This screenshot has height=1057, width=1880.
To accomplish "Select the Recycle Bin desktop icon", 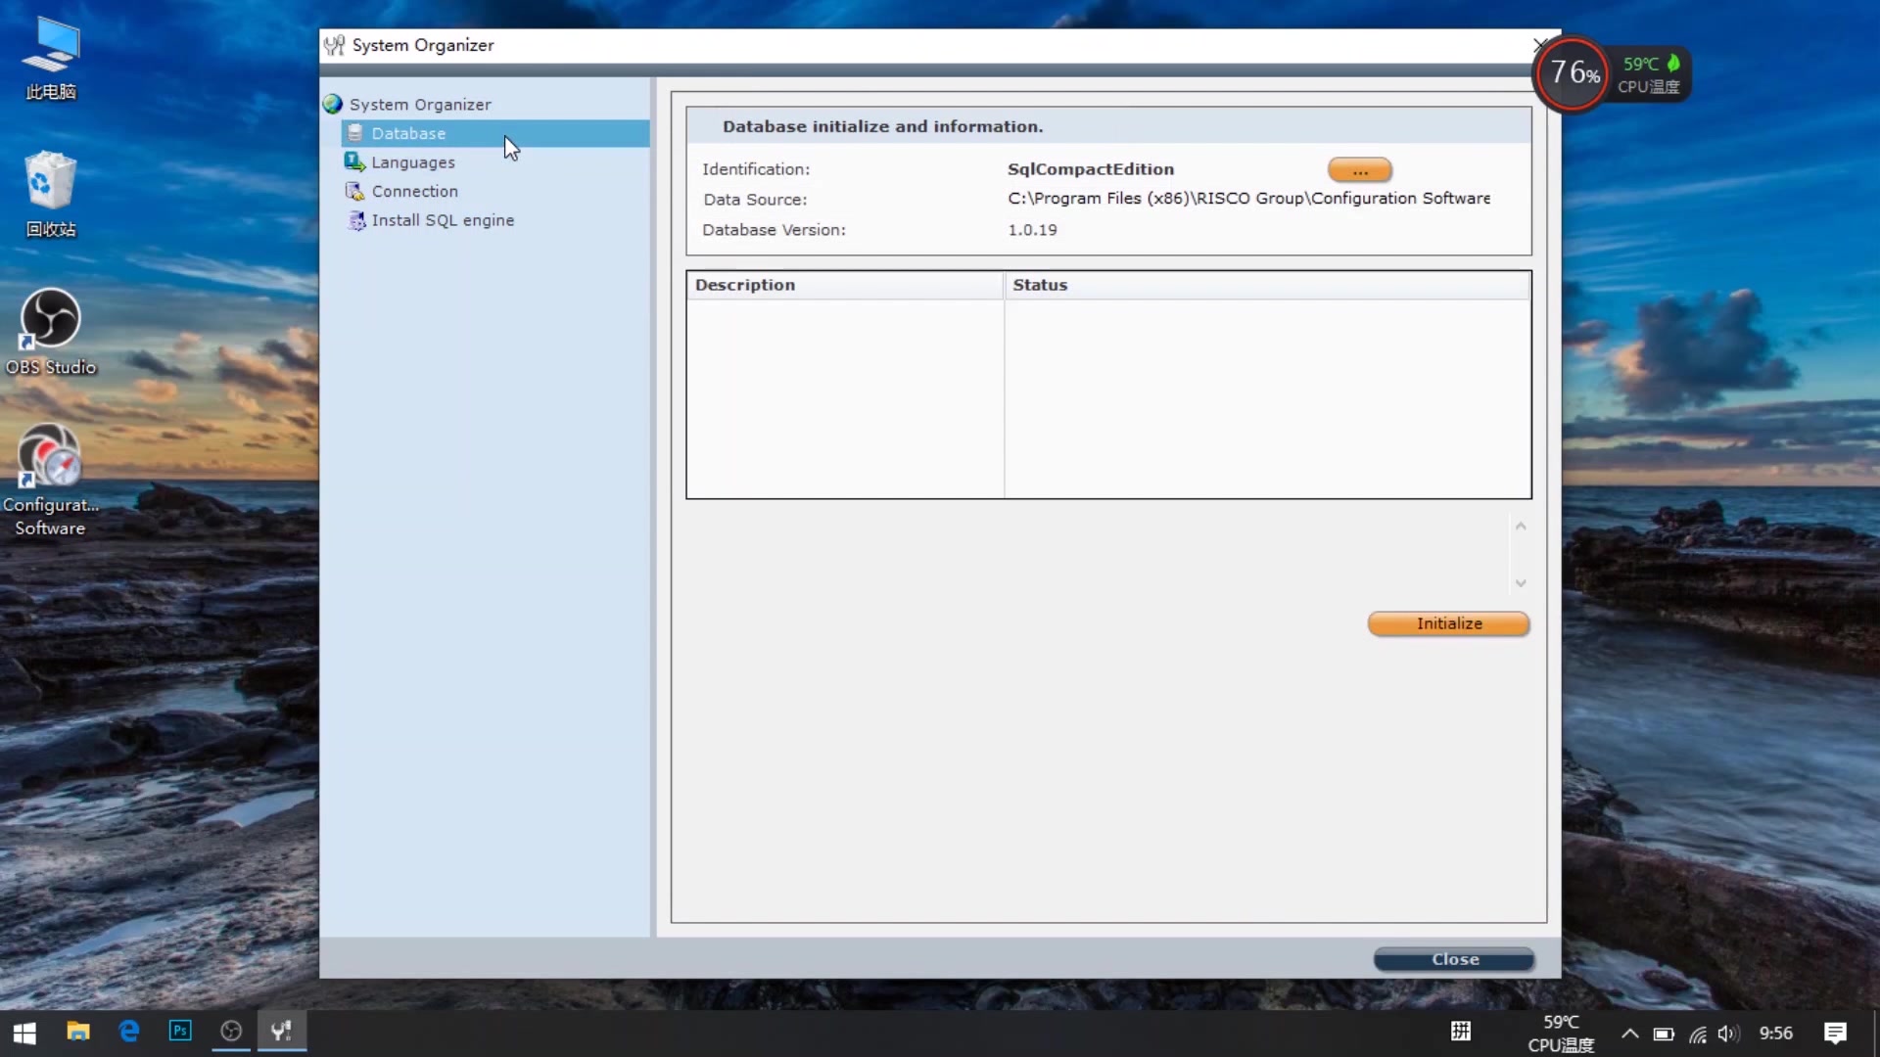I will pyautogui.click(x=51, y=195).
